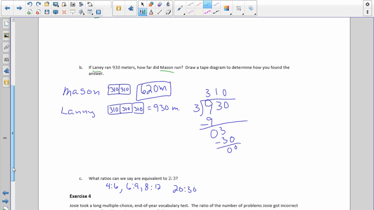This screenshot has height=210, width=374.
Task: Undo the last action
Action: pos(30,4)
